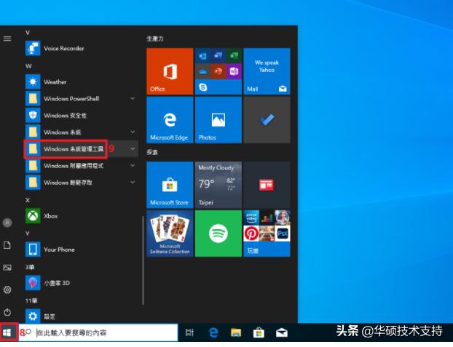453x347 pixels.
Task: Click the 探索 tile group header
Action: [152, 152]
